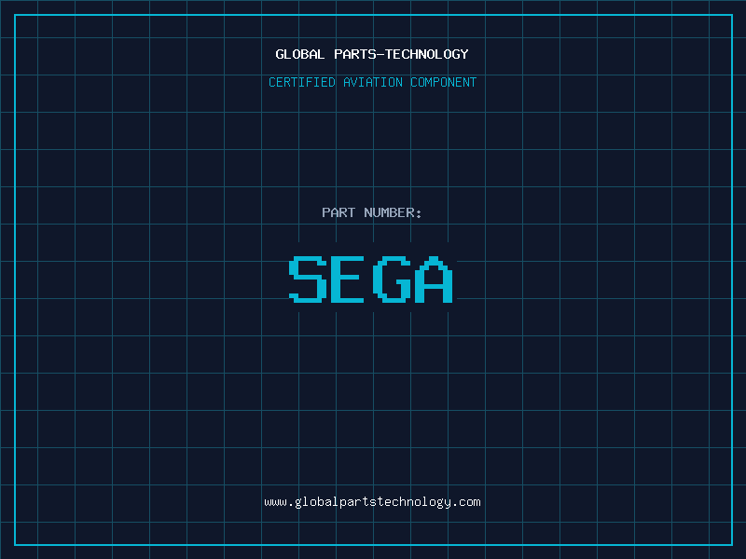
Task: Click globalpartstechnology in the footer URL
Action: click(x=372, y=501)
